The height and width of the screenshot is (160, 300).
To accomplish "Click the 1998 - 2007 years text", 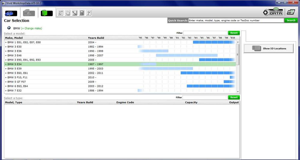I will (x=96, y=56).
